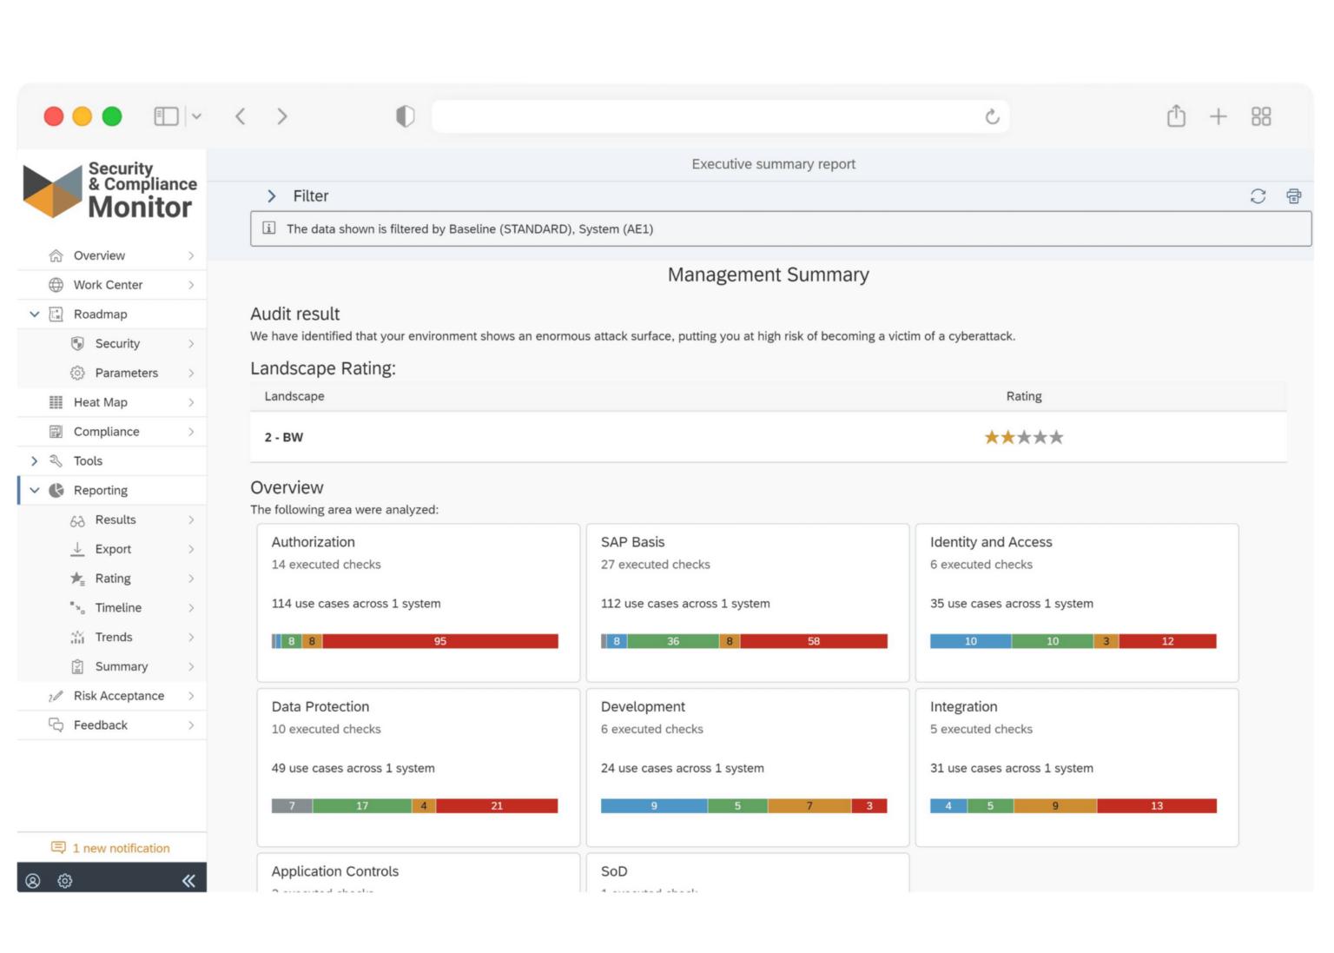1334x953 pixels.
Task: Open the Export download icon under Reporting
Action: (x=76, y=549)
